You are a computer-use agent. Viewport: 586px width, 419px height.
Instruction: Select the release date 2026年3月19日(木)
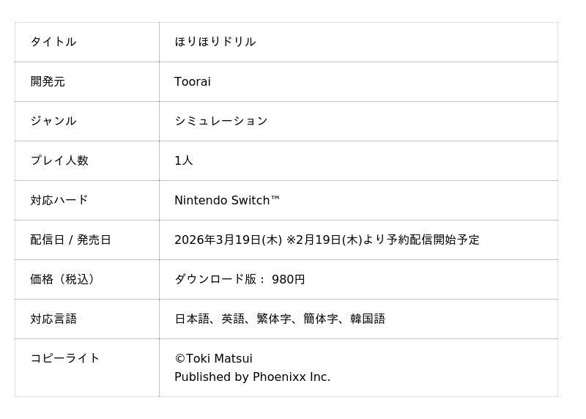coord(228,240)
